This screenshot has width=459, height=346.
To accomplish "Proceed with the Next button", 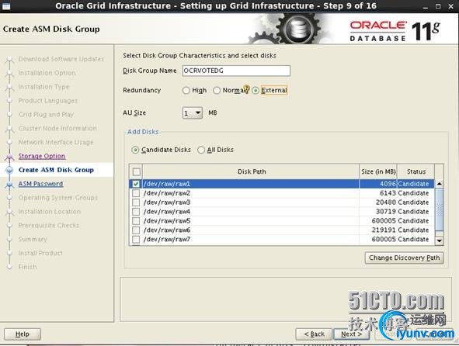I will click(x=351, y=334).
